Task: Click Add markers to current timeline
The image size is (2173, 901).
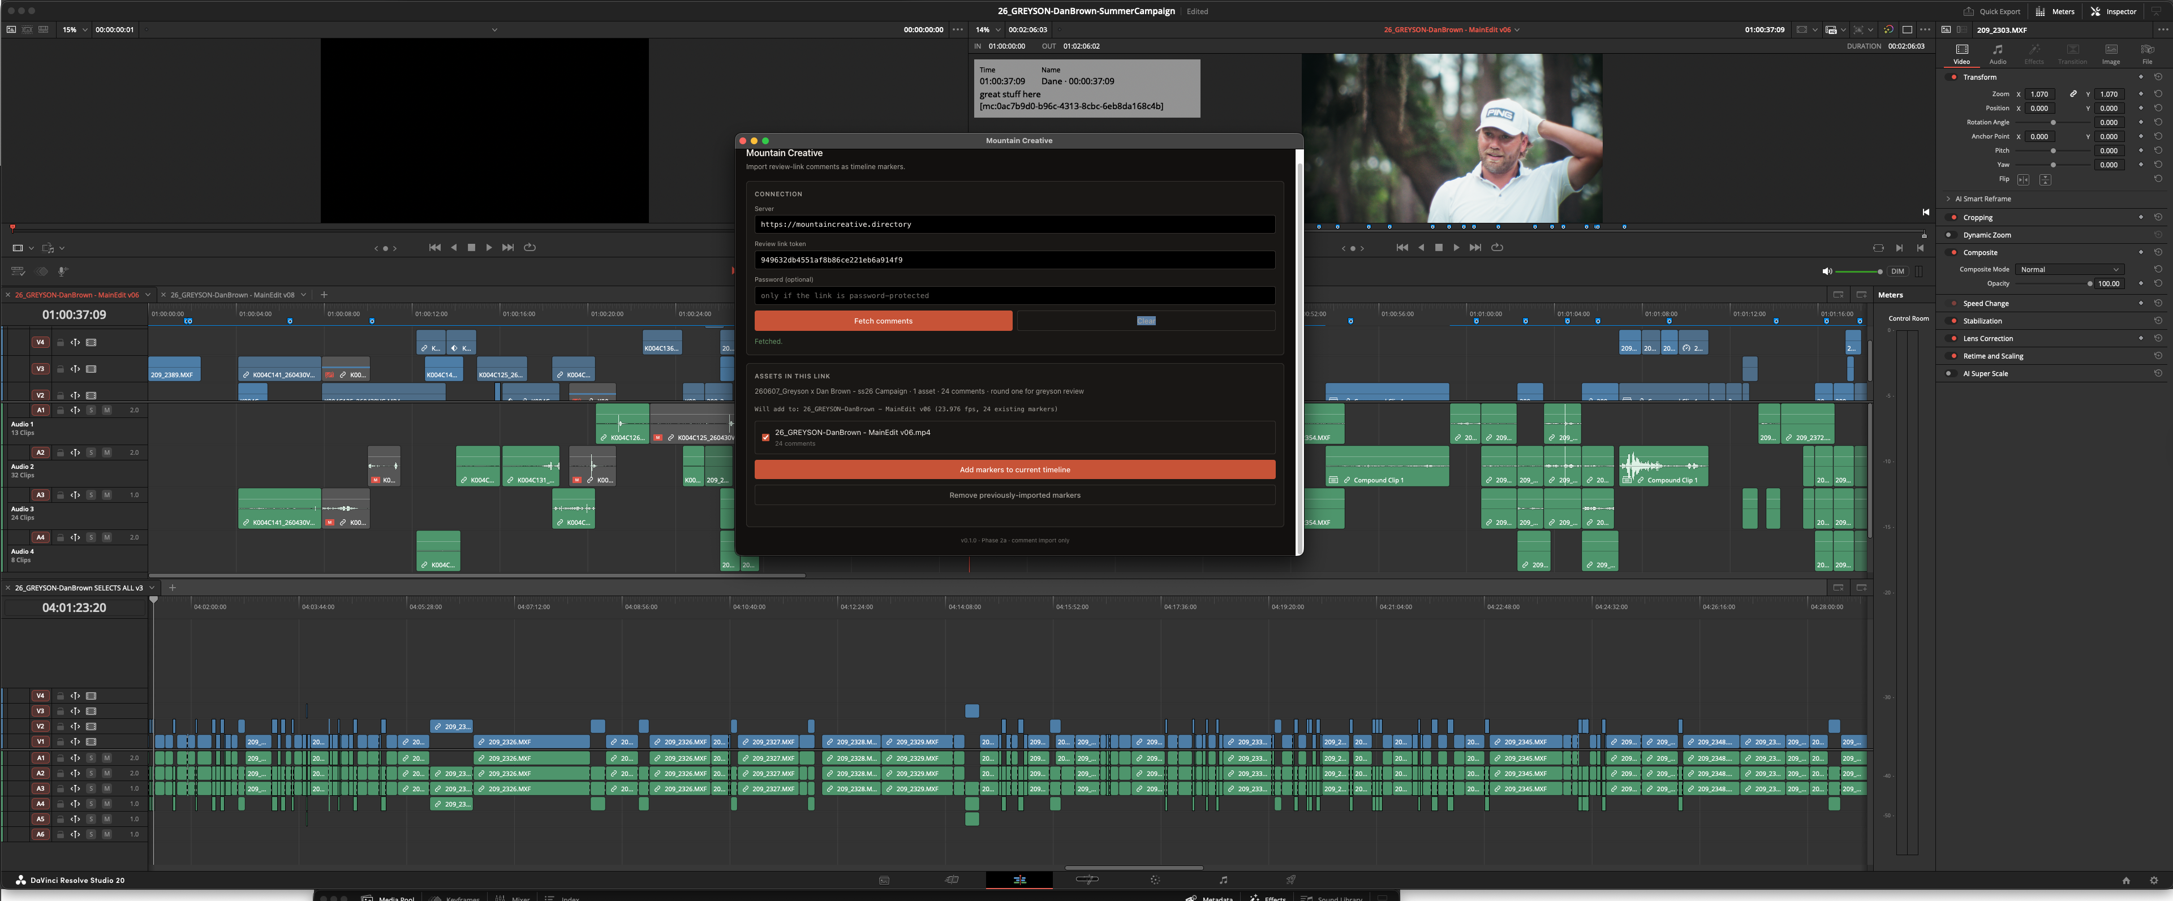Action: click(1015, 469)
